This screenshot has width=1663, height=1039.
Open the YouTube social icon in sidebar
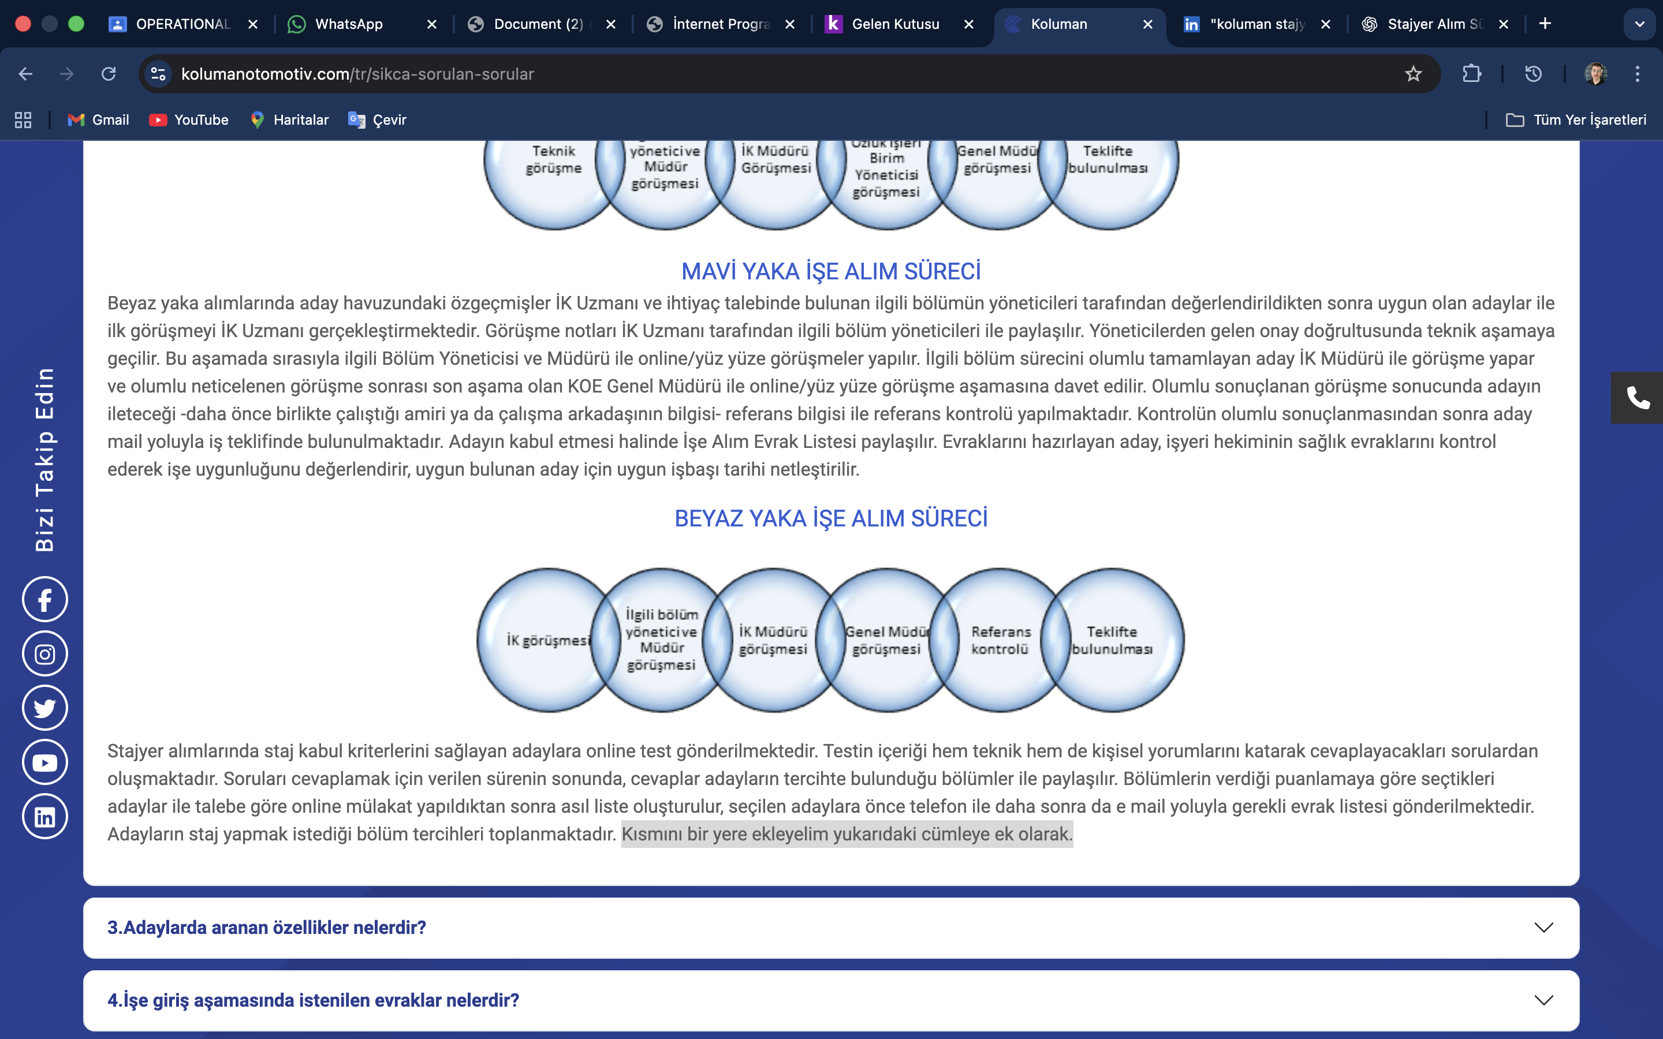[x=44, y=762]
